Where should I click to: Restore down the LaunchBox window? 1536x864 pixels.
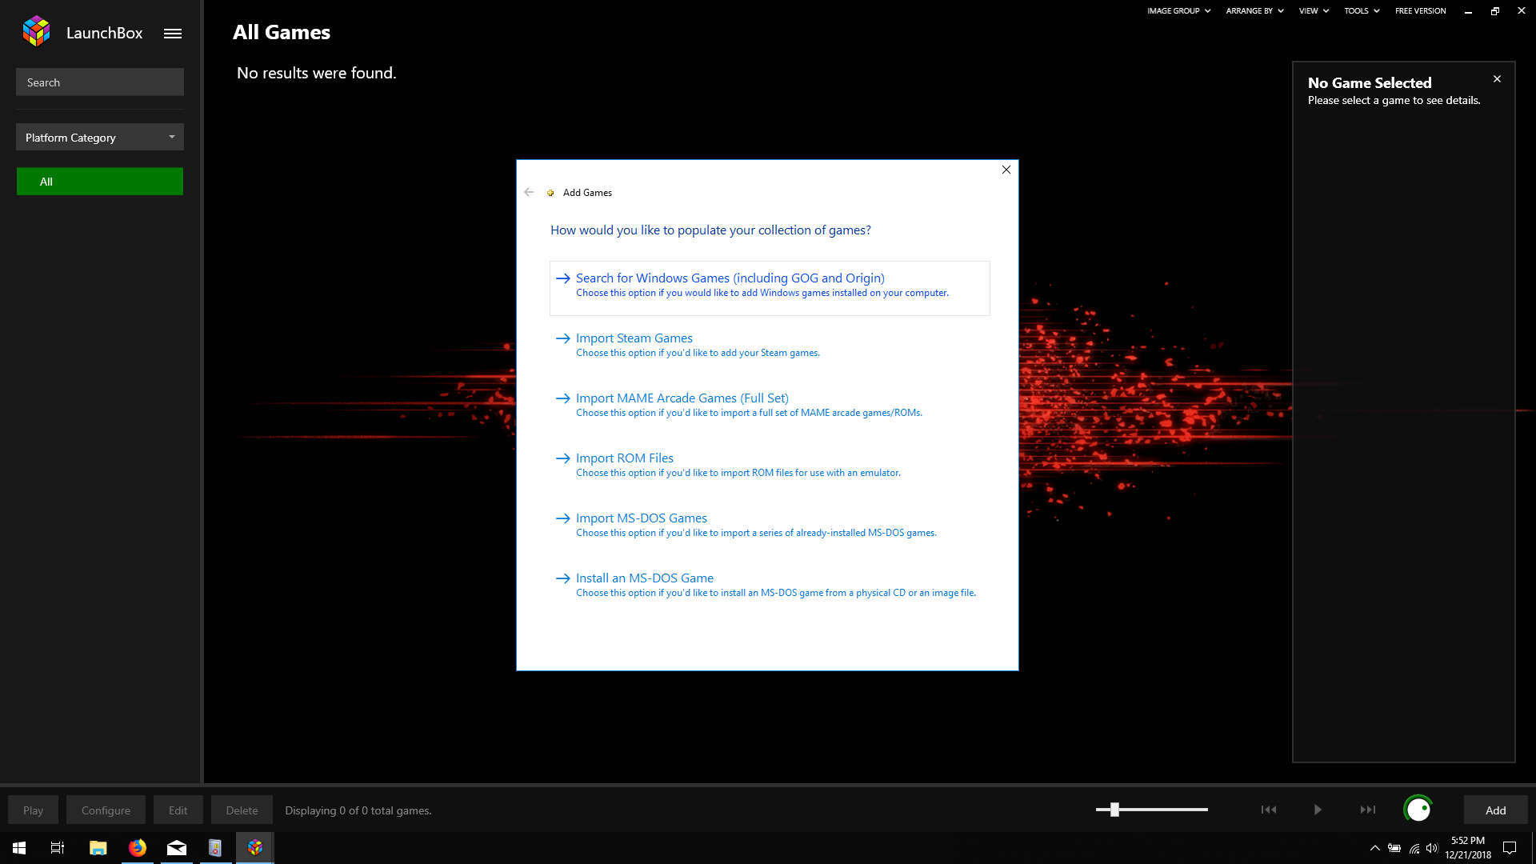(x=1494, y=11)
